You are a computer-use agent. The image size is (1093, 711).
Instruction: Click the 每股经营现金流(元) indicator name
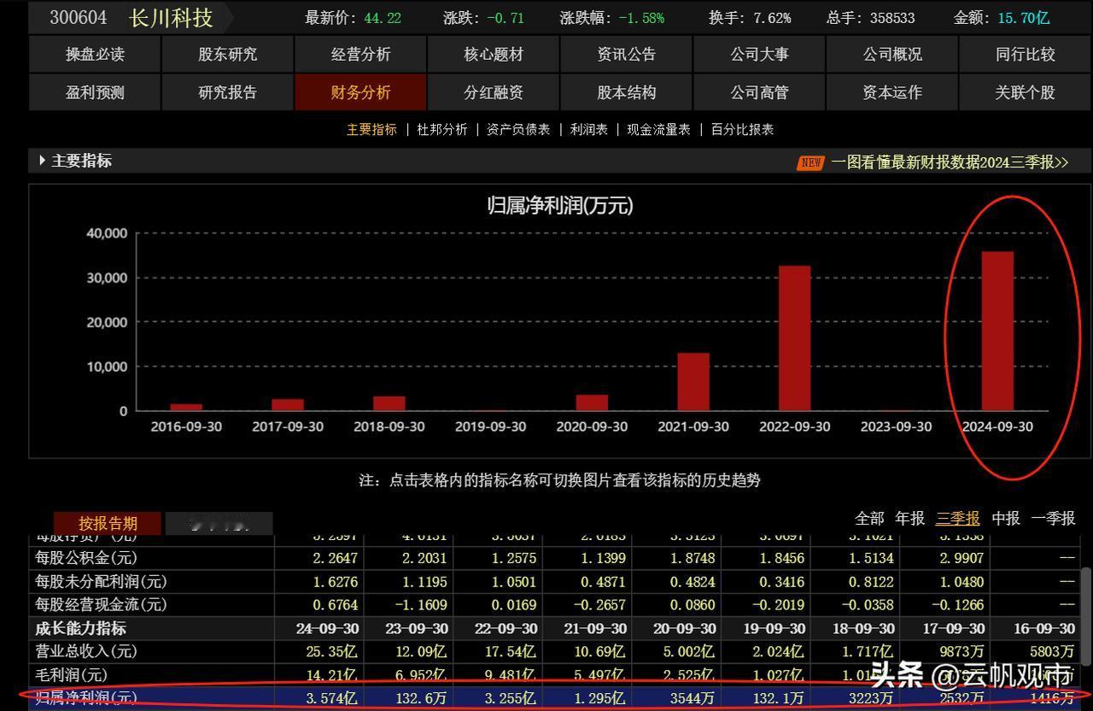[x=101, y=604]
